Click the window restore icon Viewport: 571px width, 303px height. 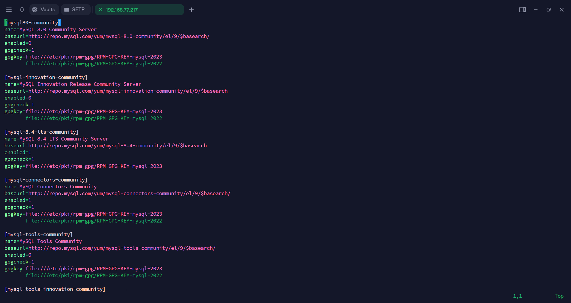(x=549, y=10)
